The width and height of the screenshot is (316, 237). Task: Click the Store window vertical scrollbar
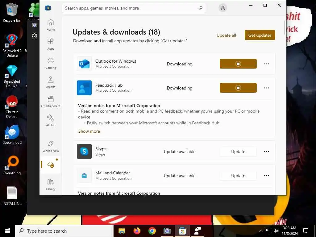tap(285, 27)
